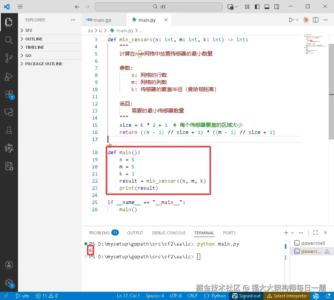Expand the TIMELINE section
334x300 pixels.
pos(50,47)
